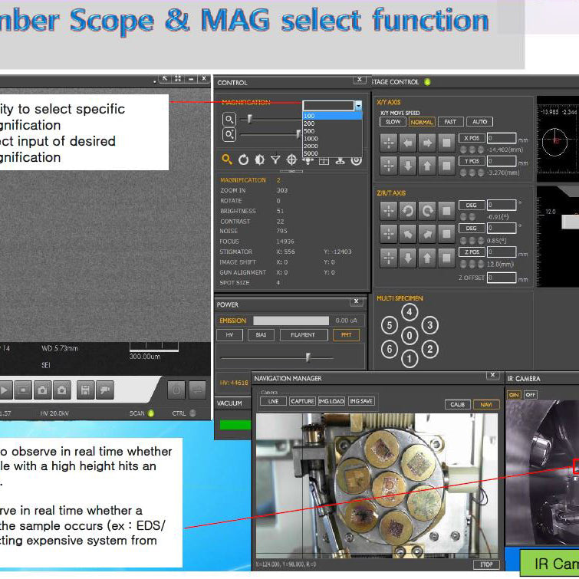The image size is (579, 579).
Task: Select the circular spot icon in Control toolbar
Action: [x=357, y=160]
